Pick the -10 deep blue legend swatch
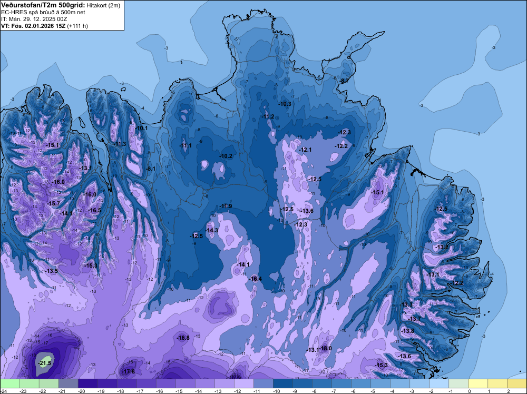 [x=282, y=383]
